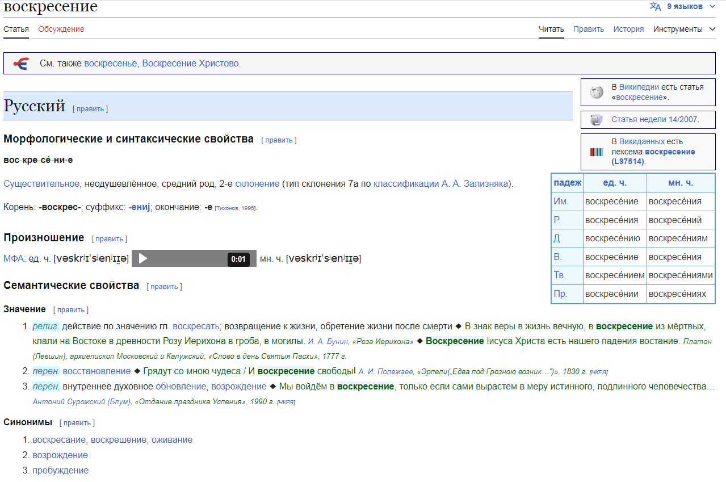Click the Д. case link
Screen dimensions: 726x482
coord(557,238)
